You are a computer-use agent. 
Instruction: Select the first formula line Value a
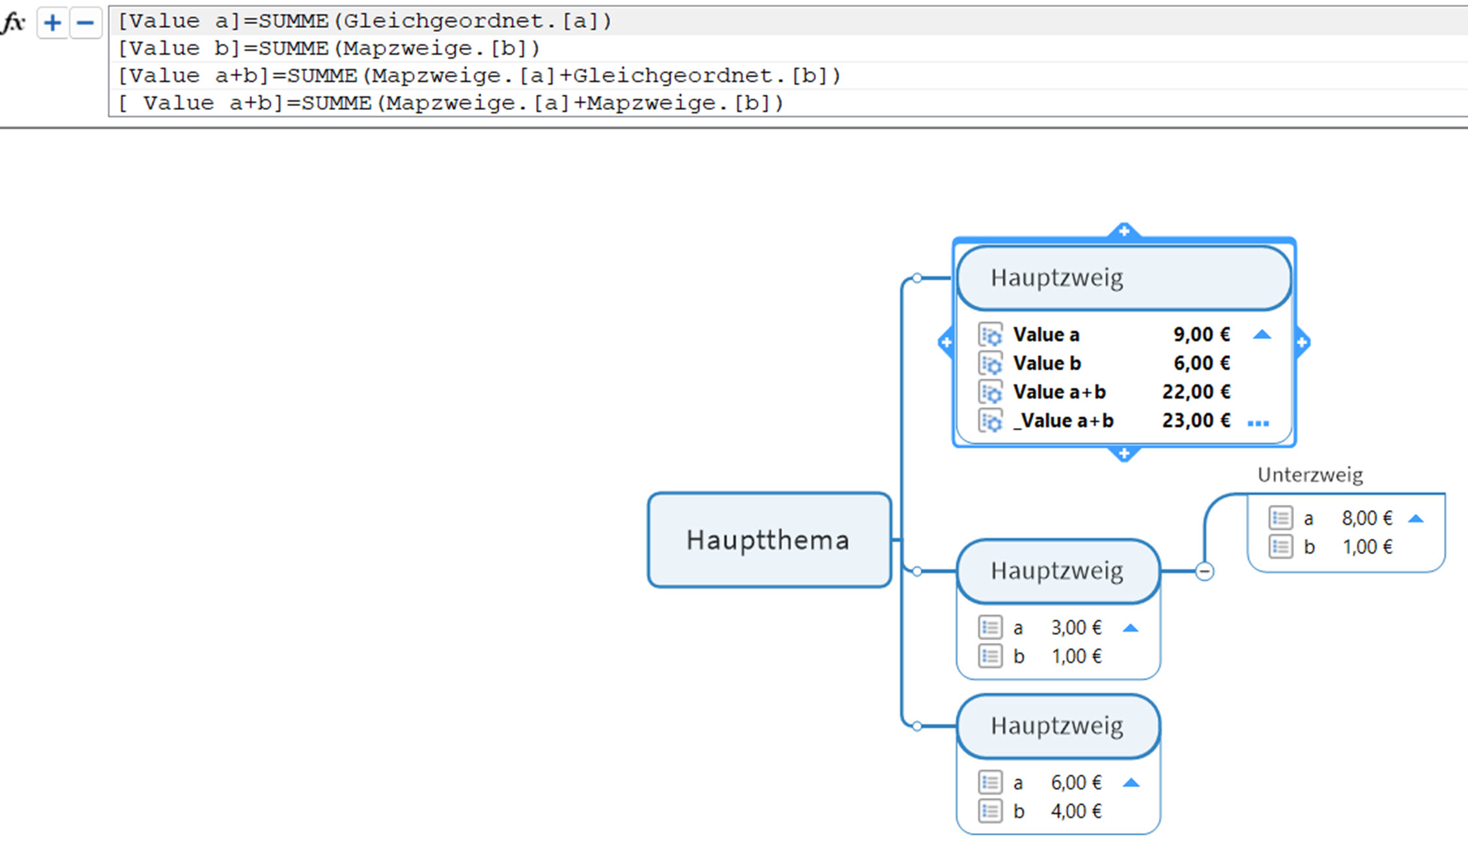[x=365, y=21]
